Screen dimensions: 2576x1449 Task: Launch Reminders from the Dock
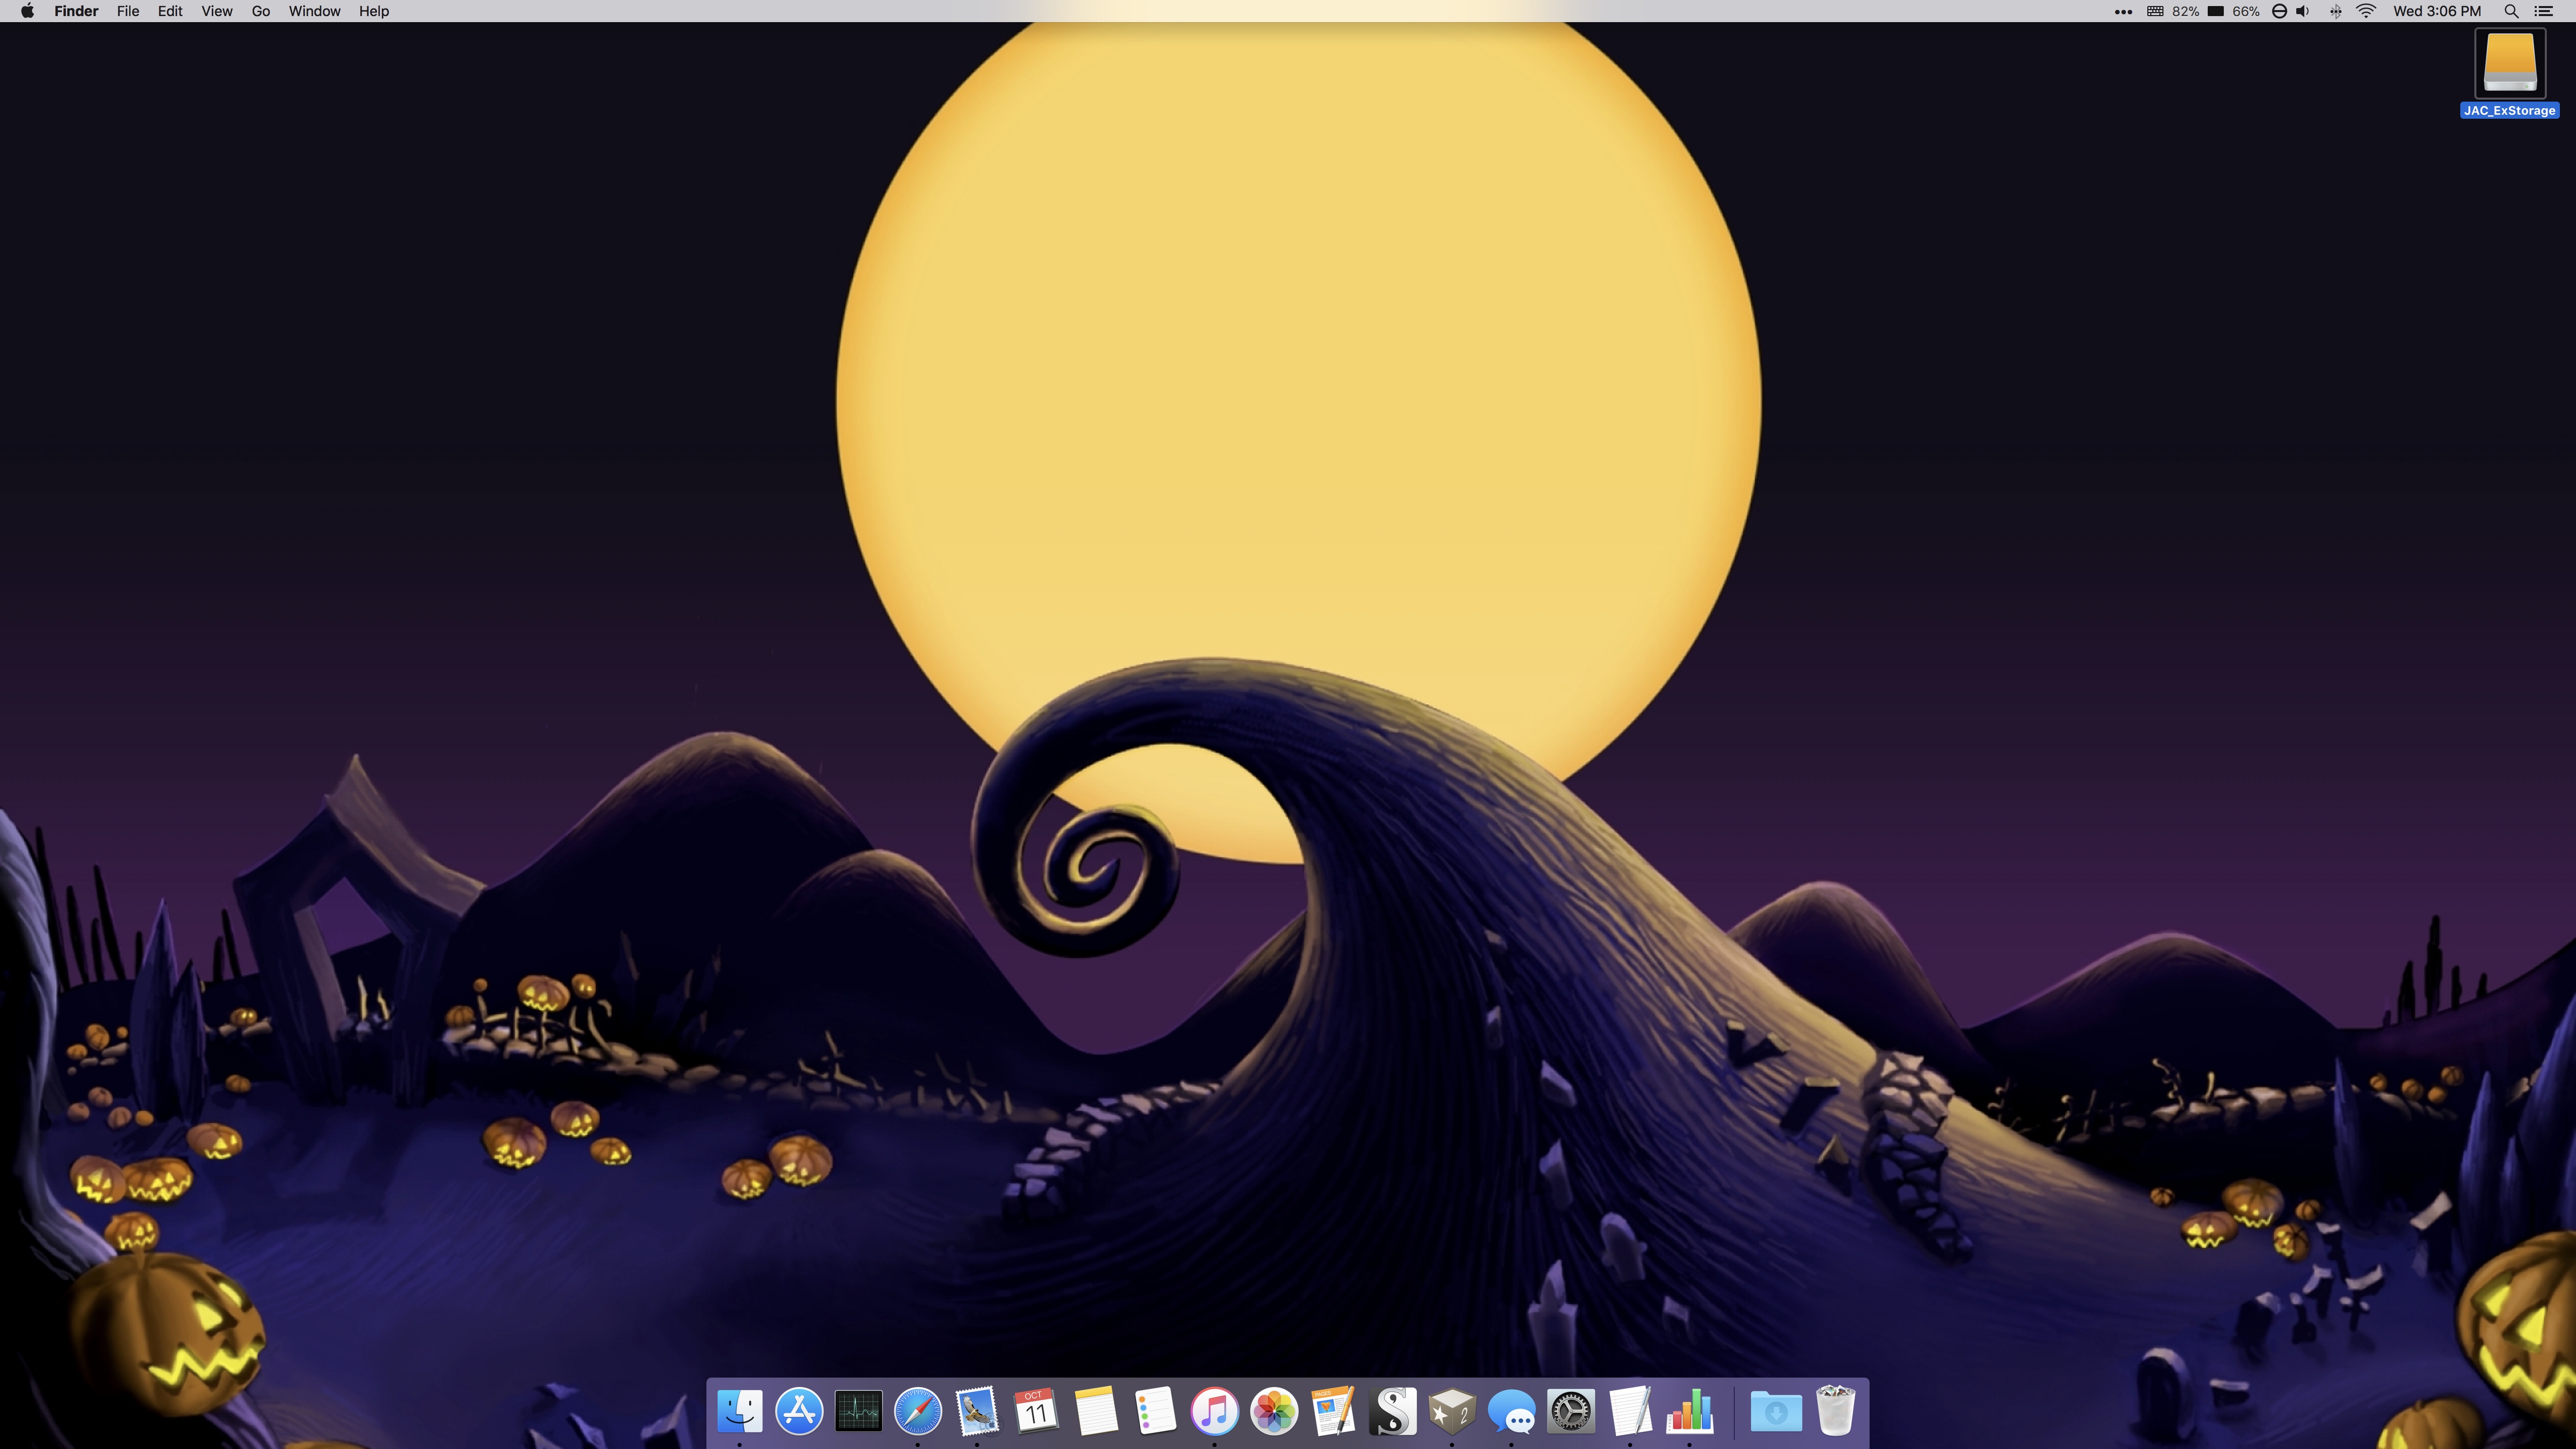click(1155, 1411)
